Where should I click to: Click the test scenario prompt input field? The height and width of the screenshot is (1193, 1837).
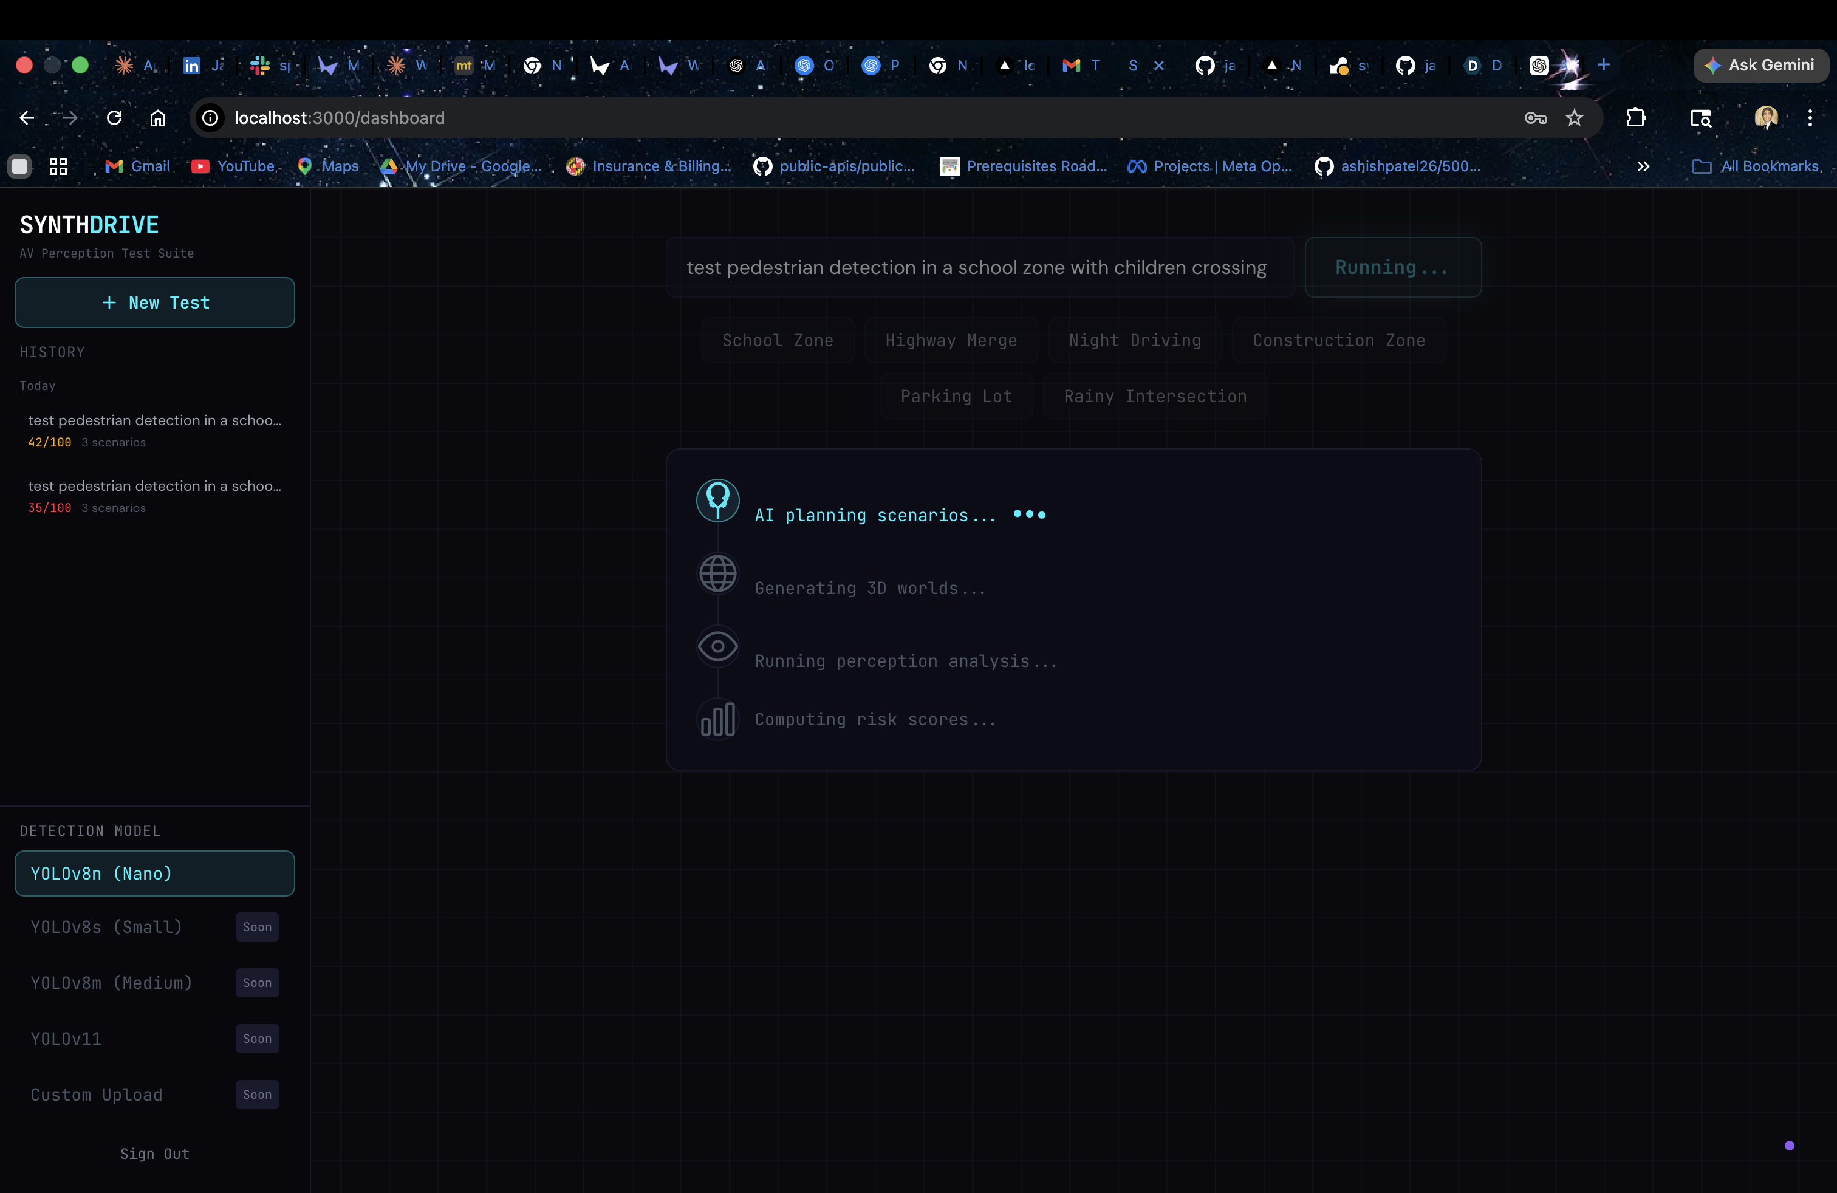coord(978,268)
